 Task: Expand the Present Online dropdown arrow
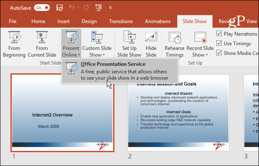tap(79, 55)
